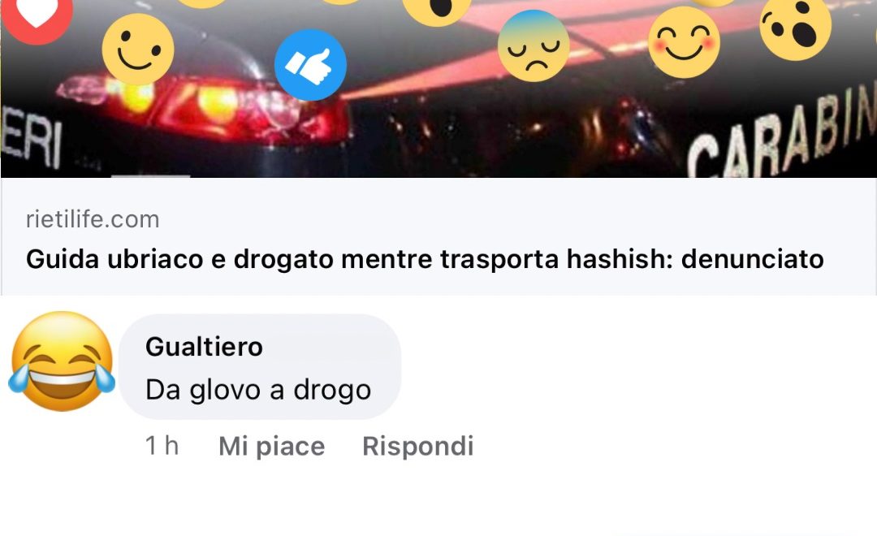Viewport: 877px width, 536px height.
Task: Tap the slightly smiling face emoji
Action: pyautogui.click(x=138, y=50)
